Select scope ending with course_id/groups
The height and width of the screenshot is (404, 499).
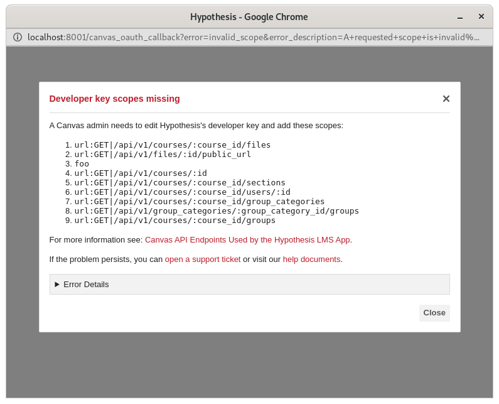pos(174,221)
